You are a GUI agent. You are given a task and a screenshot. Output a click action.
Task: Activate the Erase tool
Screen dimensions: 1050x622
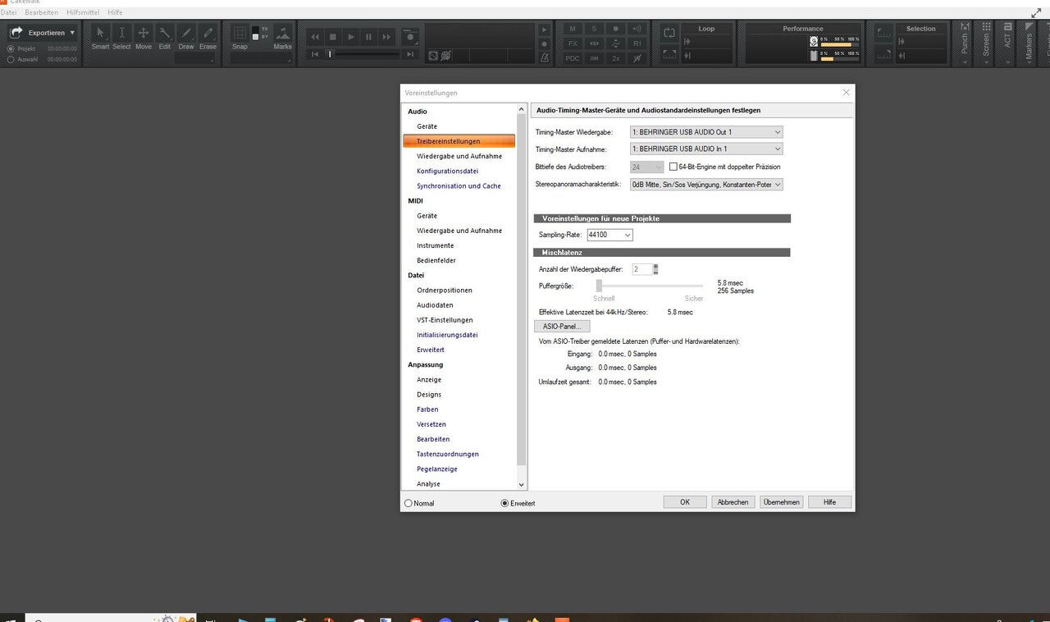[208, 34]
